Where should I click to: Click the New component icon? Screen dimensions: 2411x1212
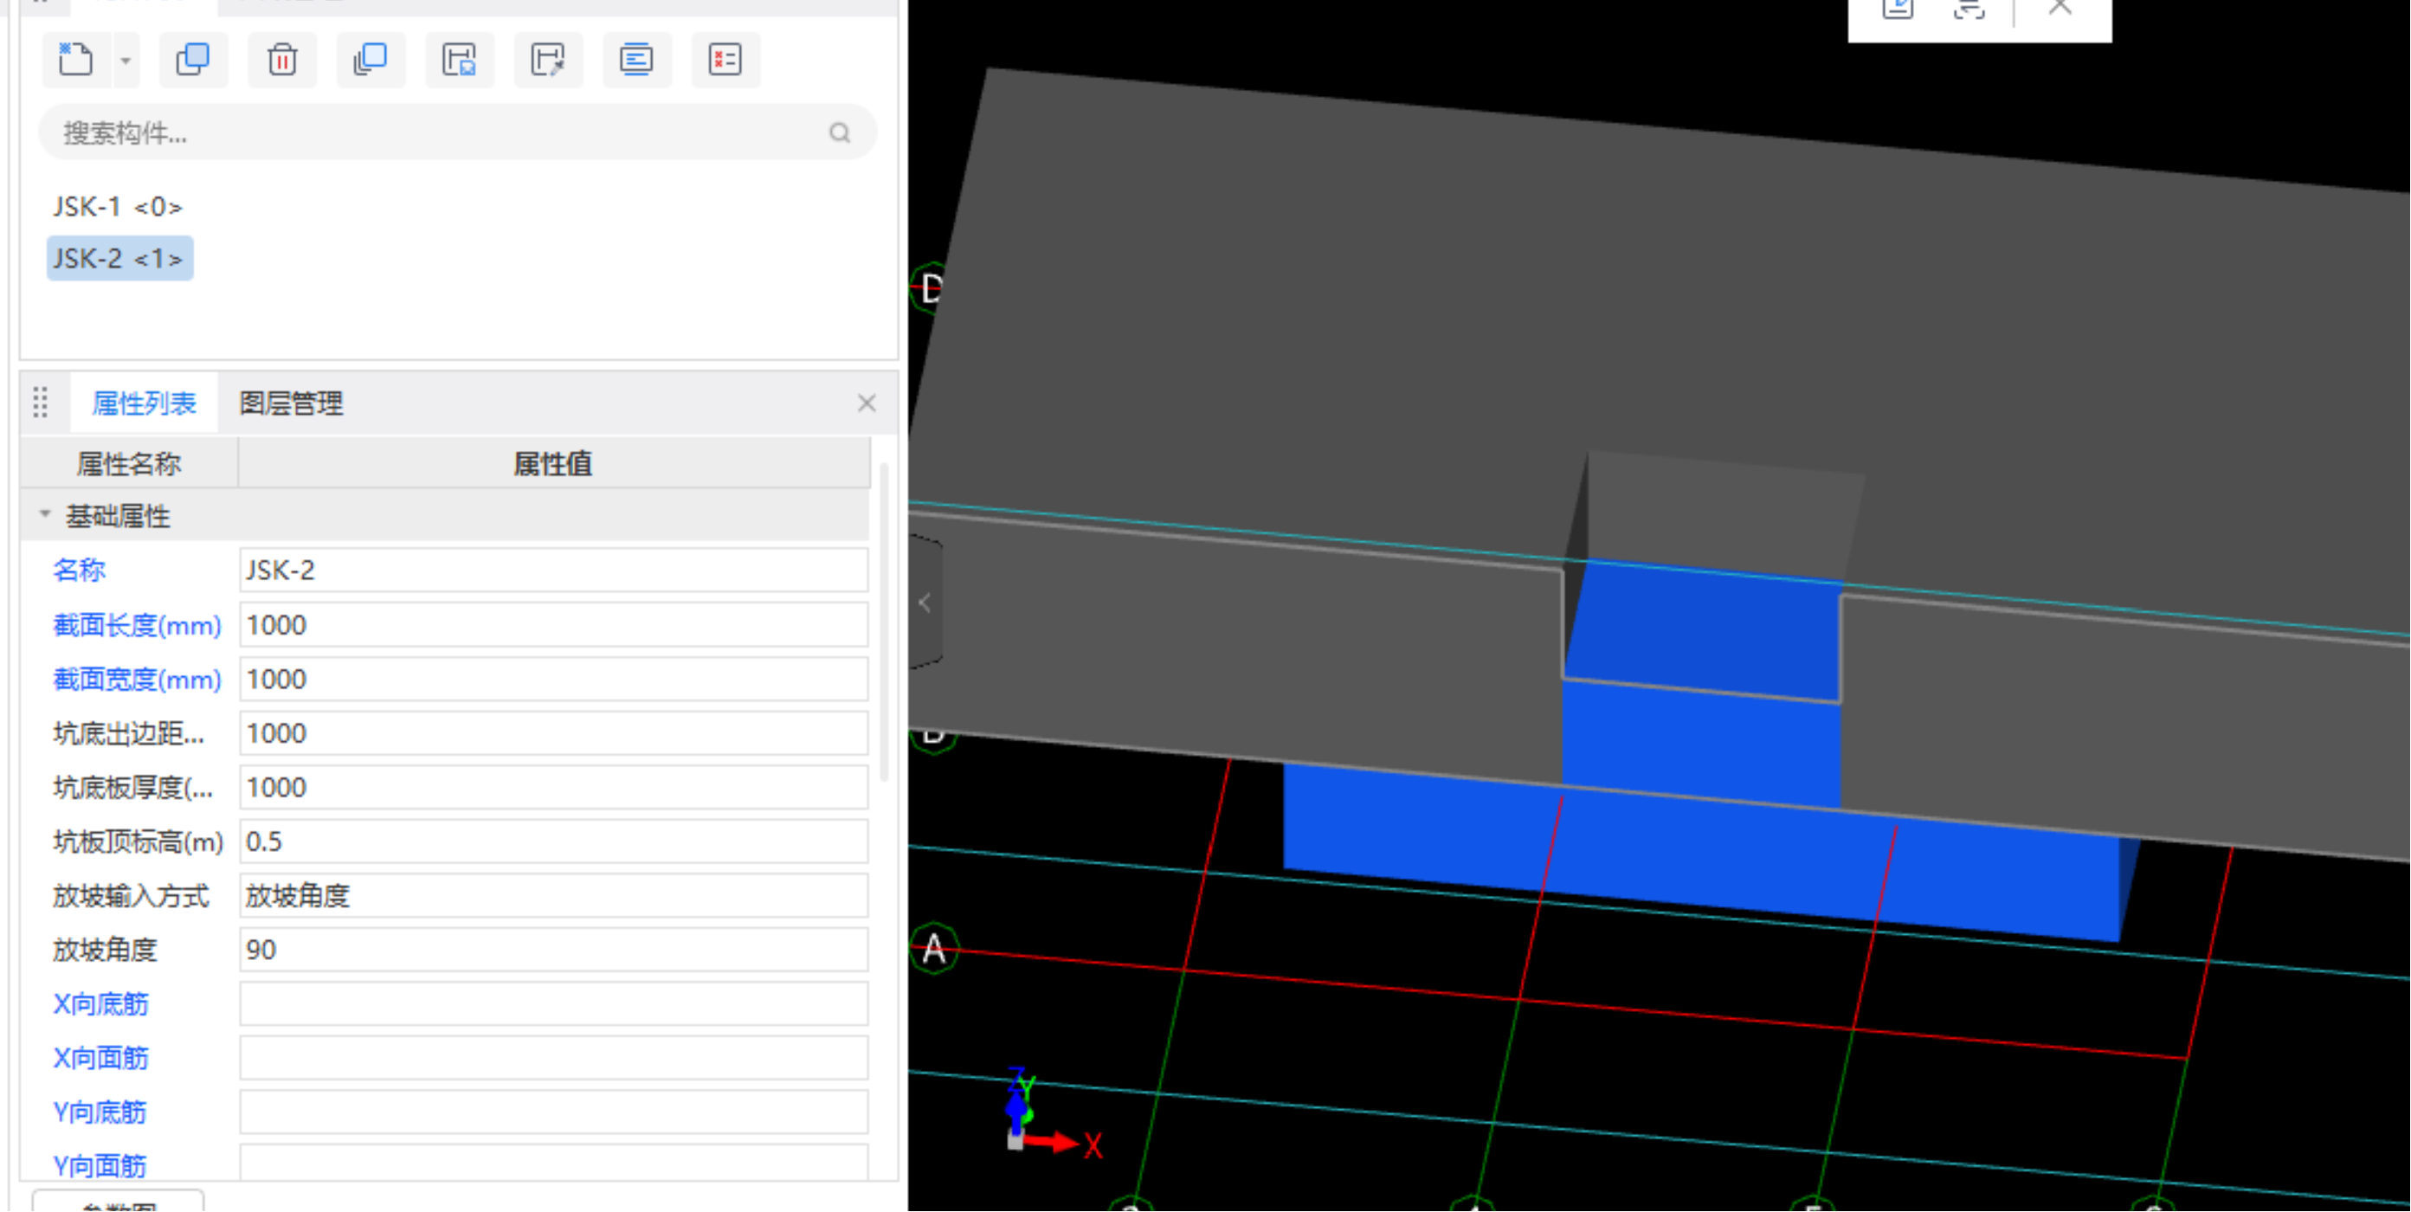(76, 60)
